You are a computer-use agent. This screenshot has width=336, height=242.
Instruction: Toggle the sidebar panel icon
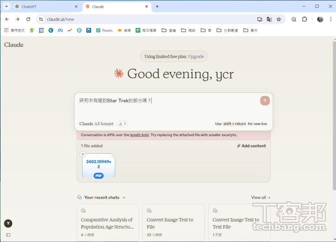[8, 235]
